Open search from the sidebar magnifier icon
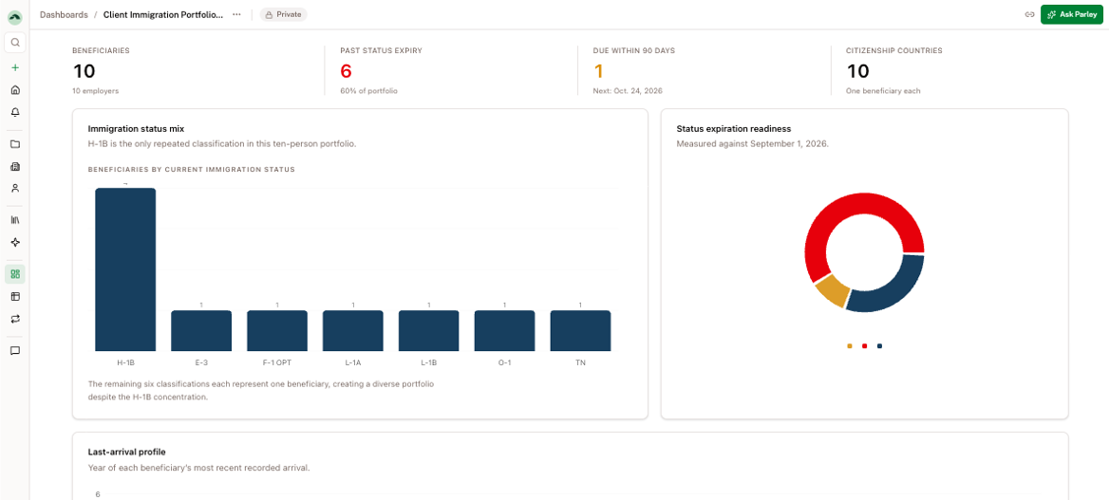The height and width of the screenshot is (500, 1109). click(15, 43)
